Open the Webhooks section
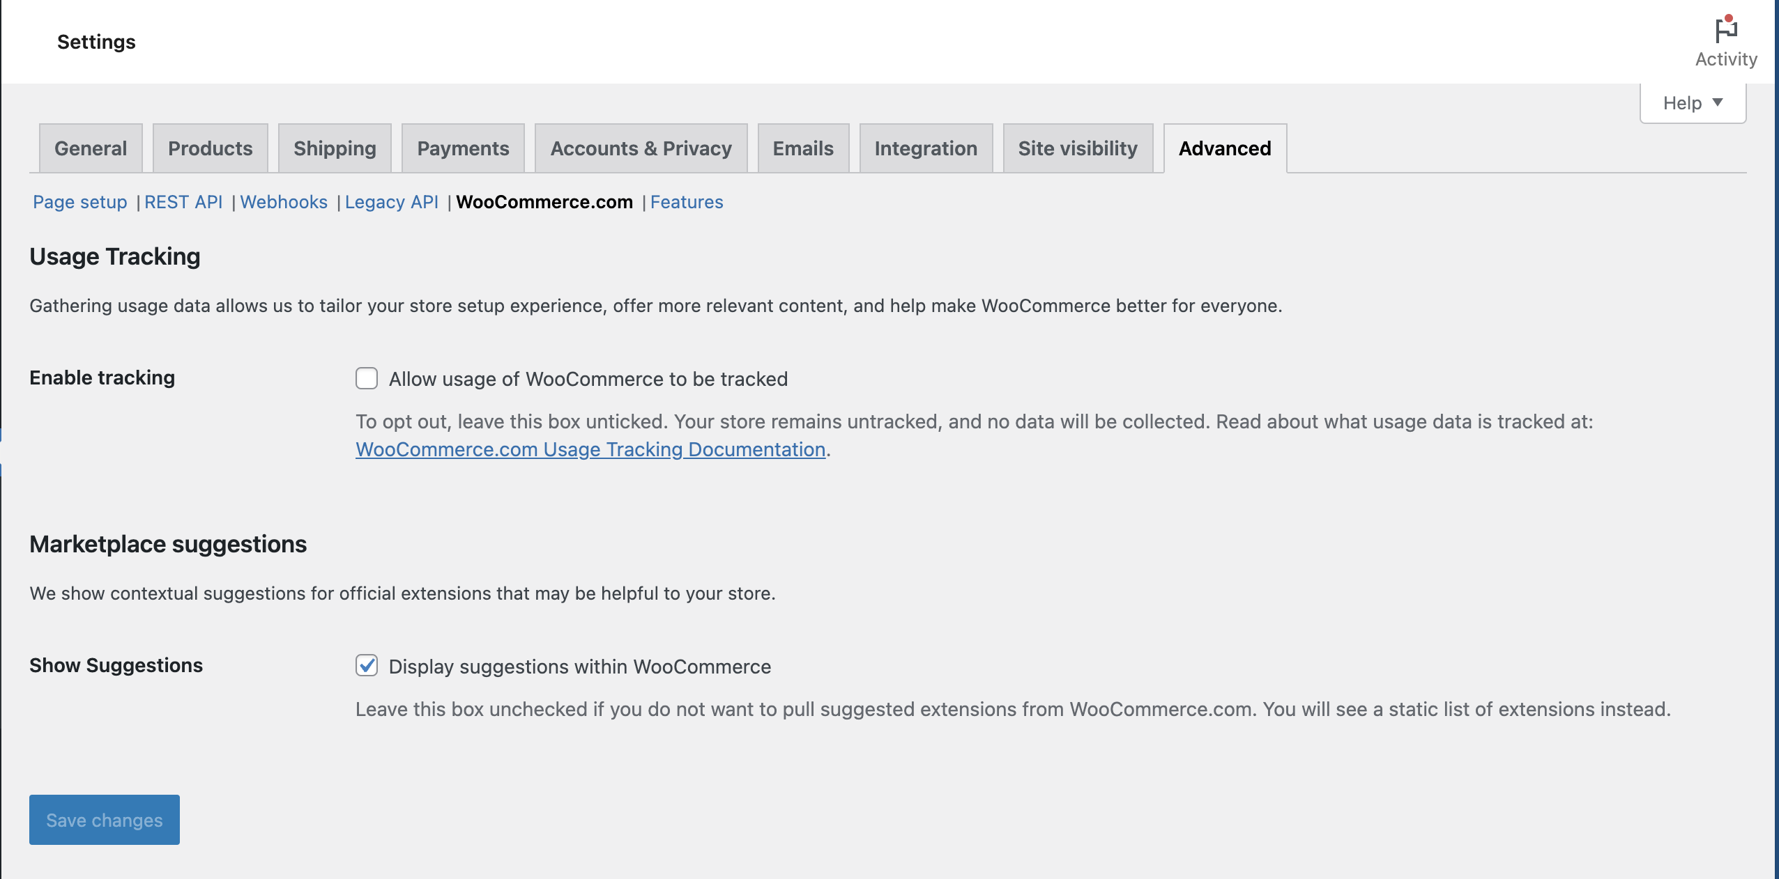Image resolution: width=1779 pixels, height=879 pixels. [283, 202]
